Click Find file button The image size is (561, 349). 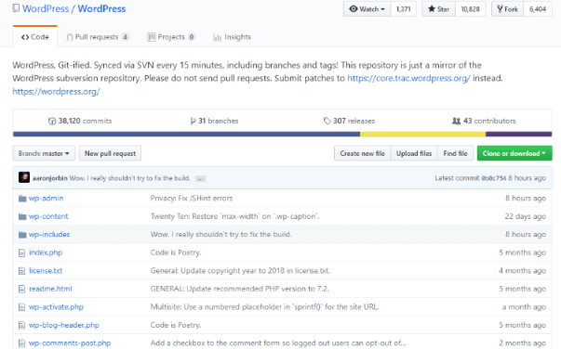point(456,153)
